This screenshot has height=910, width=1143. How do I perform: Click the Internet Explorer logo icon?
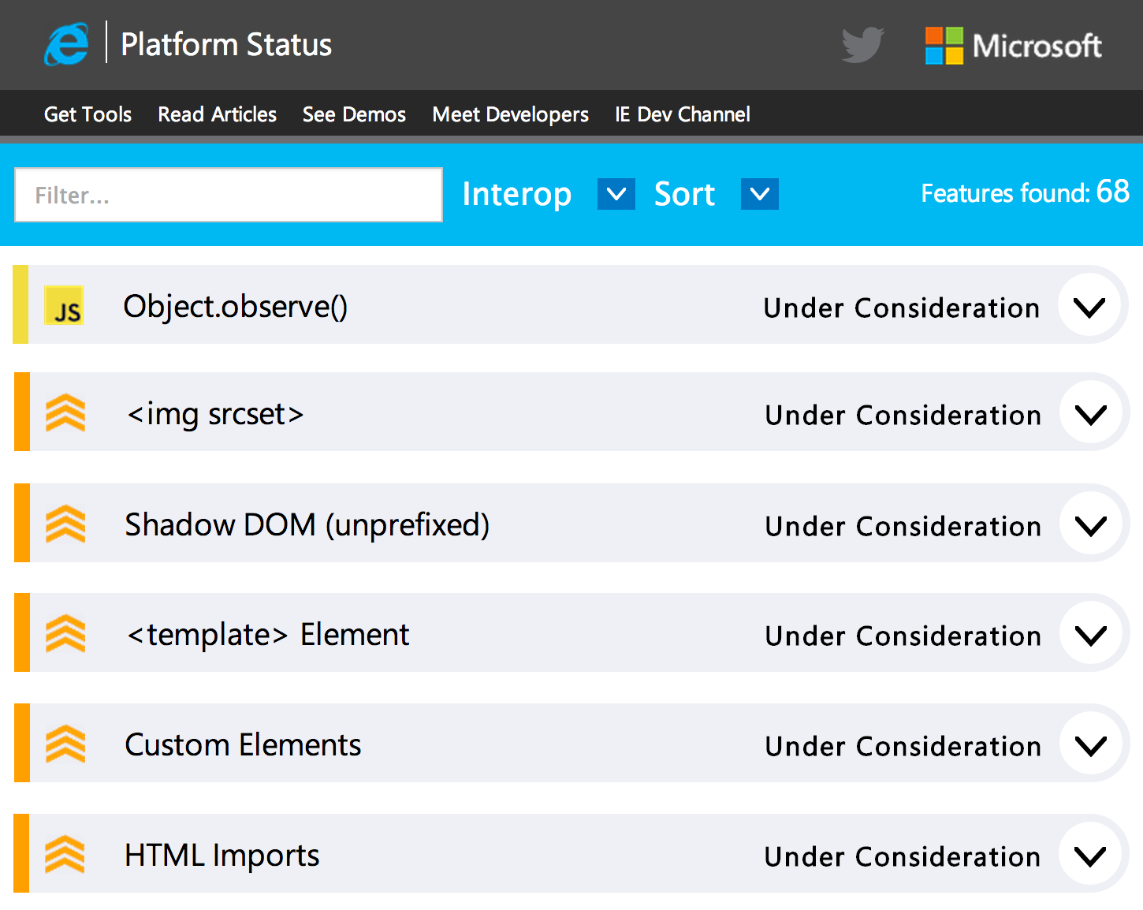66,44
